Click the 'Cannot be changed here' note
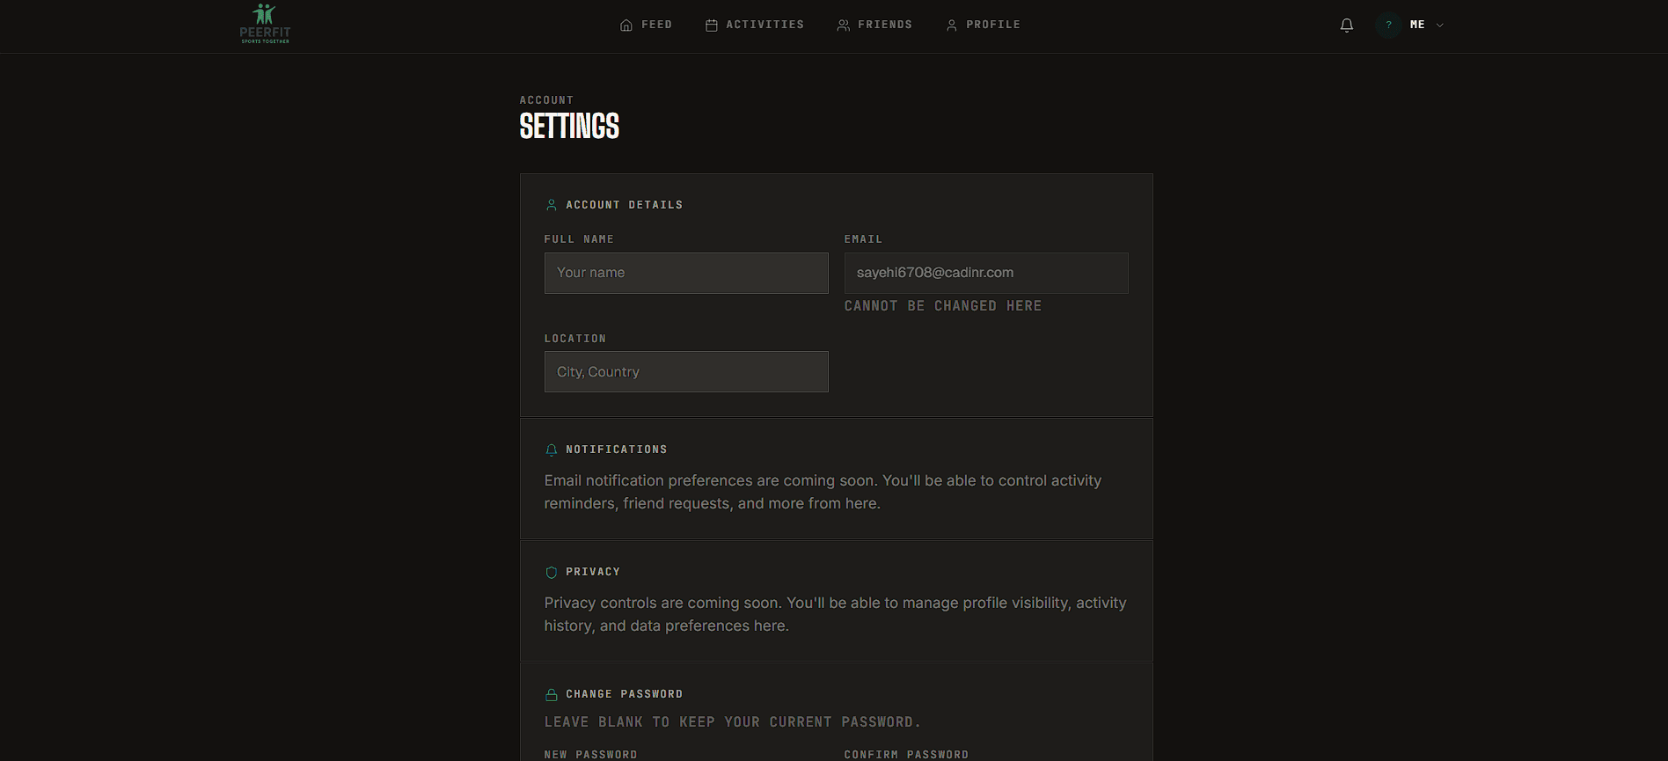The image size is (1668, 761). pyautogui.click(x=943, y=306)
